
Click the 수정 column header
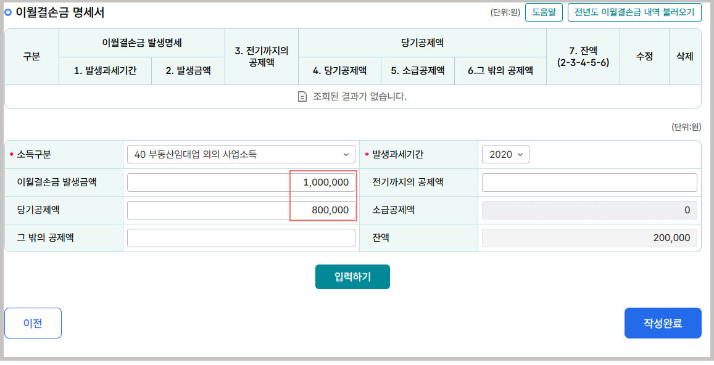pos(644,57)
